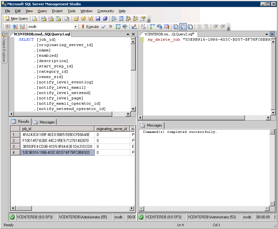
Task: Click the job_id column header
Action: 57,129
